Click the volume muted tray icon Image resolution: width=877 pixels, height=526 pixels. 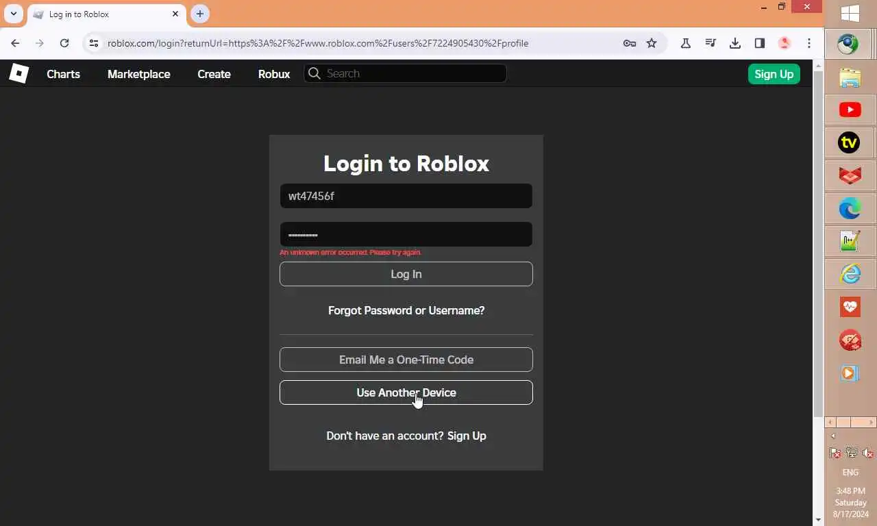(x=867, y=453)
